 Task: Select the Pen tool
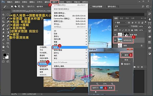(3, 40)
